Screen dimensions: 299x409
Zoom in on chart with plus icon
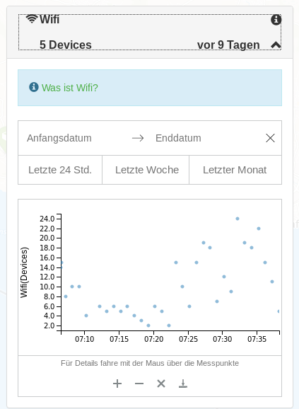[x=117, y=384]
